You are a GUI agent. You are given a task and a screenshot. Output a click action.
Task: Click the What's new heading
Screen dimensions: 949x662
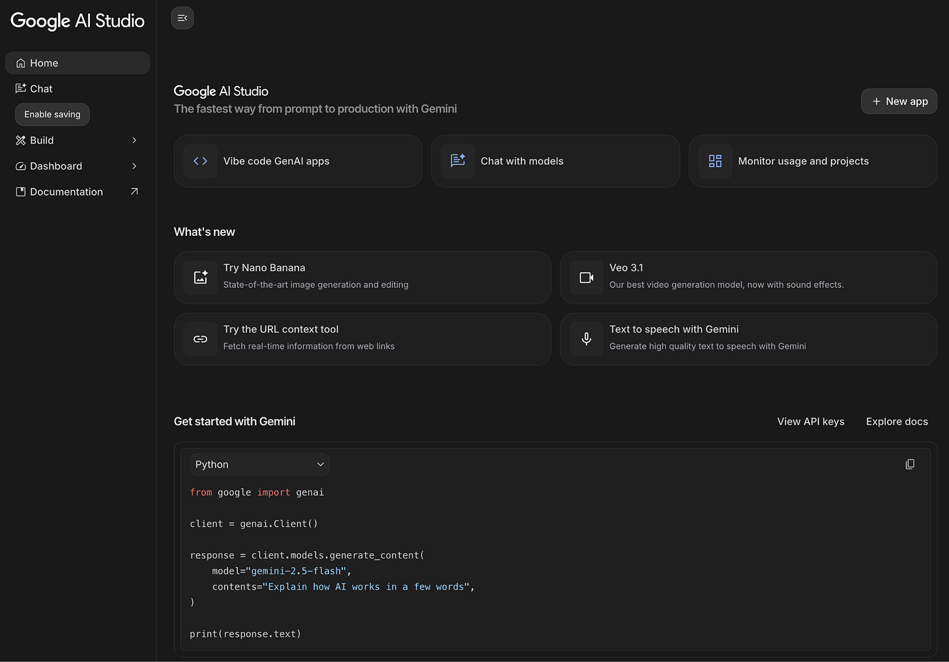click(205, 232)
